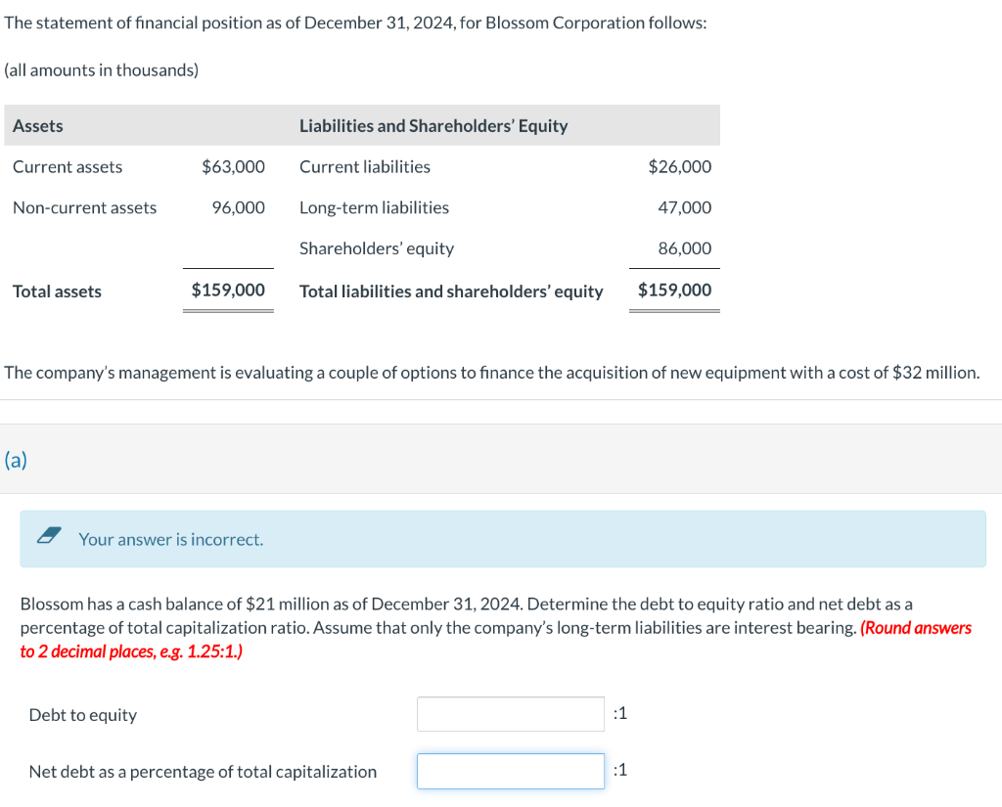The height and width of the screenshot is (807, 1002).
Task: Click the Assets column header
Action: pos(38,126)
